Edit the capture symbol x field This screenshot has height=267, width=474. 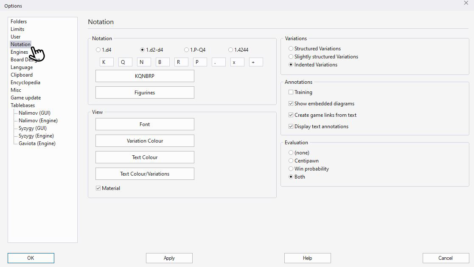click(x=237, y=62)
